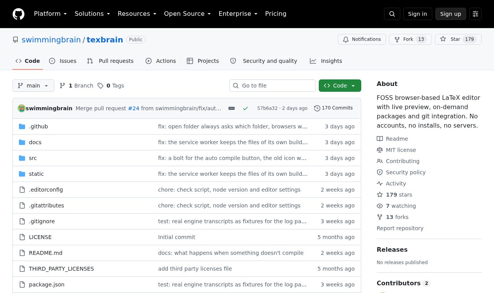Click the .editorconfig file icon
494x293 pixels.
22,190
